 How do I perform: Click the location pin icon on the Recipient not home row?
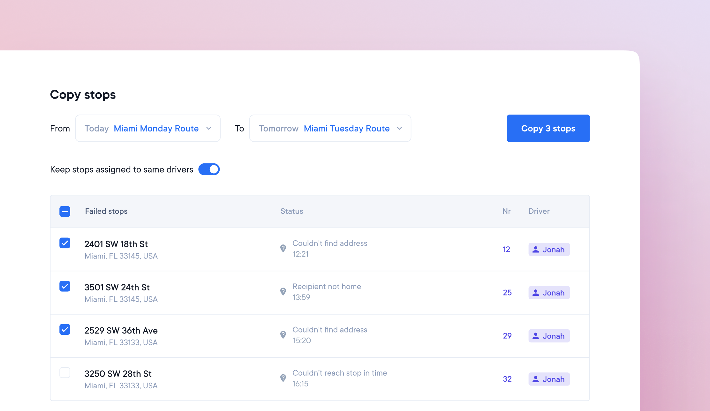pyautogui.click(x=283, y=292)
